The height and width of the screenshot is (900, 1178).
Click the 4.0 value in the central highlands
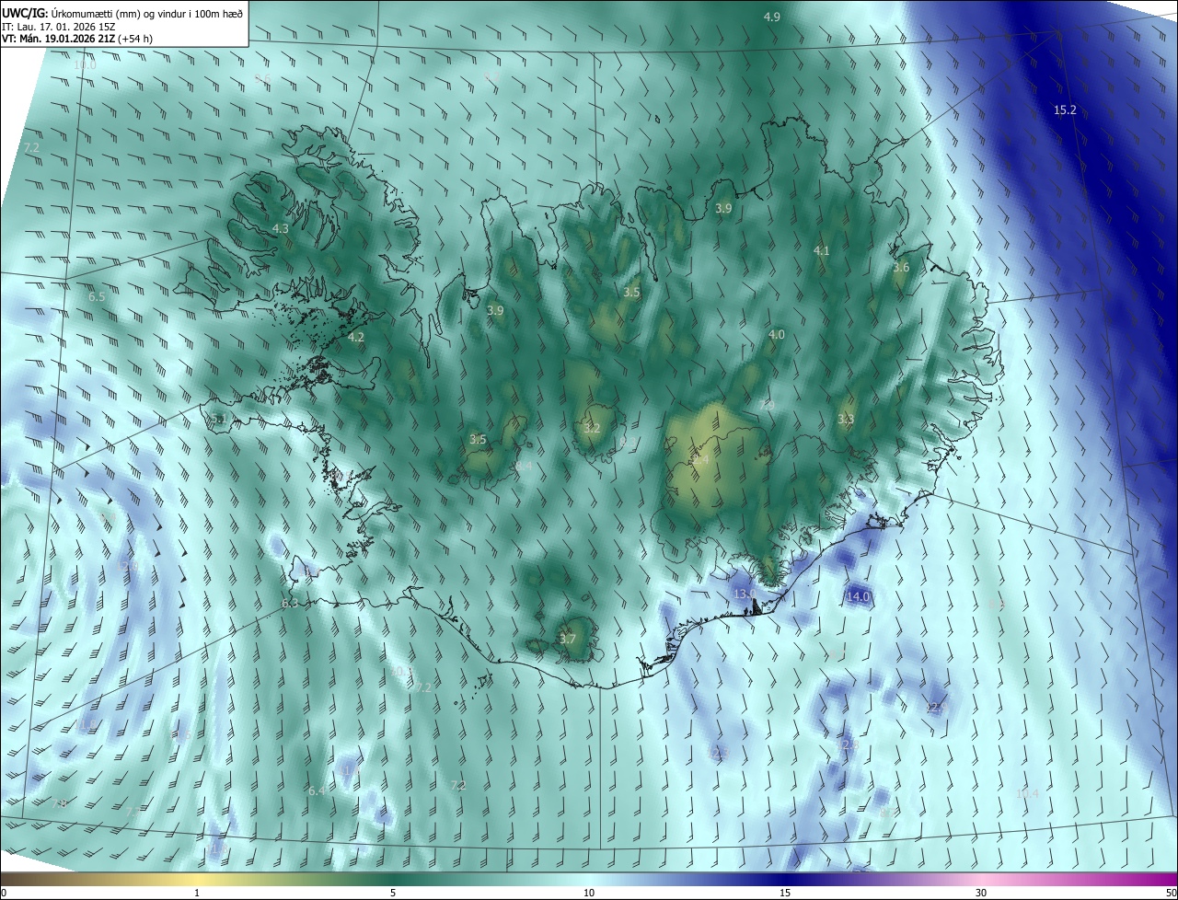776,334
